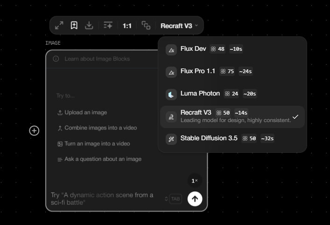Focus the prompt input field

[x=102, y=199]
